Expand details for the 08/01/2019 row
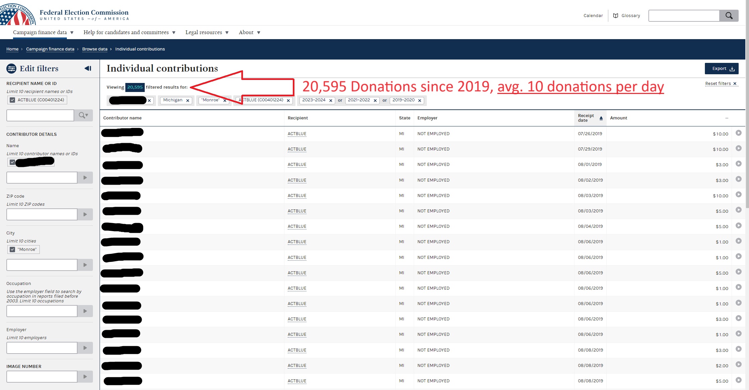 coord(739,164)
